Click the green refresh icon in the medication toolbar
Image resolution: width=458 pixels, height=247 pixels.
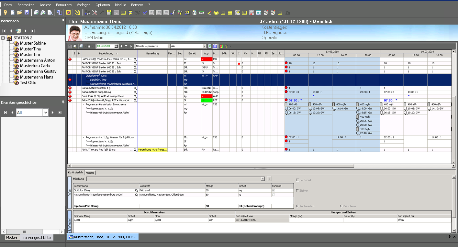[x=210, y=46]
